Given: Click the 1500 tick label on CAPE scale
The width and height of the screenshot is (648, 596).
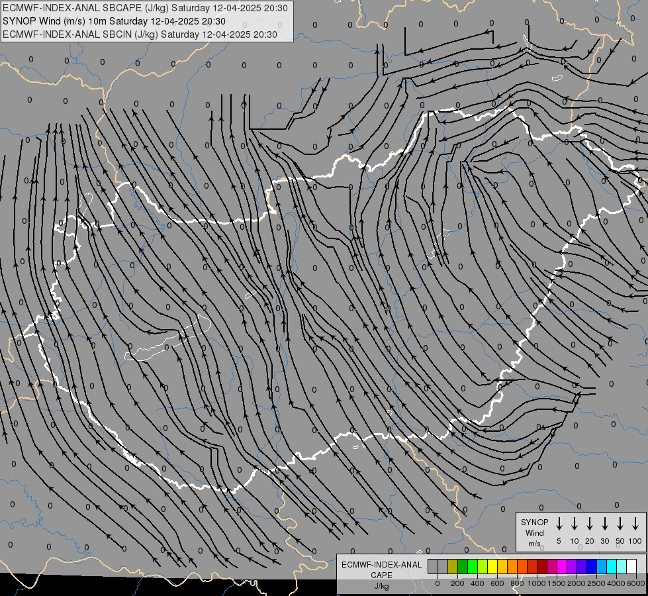Looking at the screenshot, I should [x=557, y=583].
